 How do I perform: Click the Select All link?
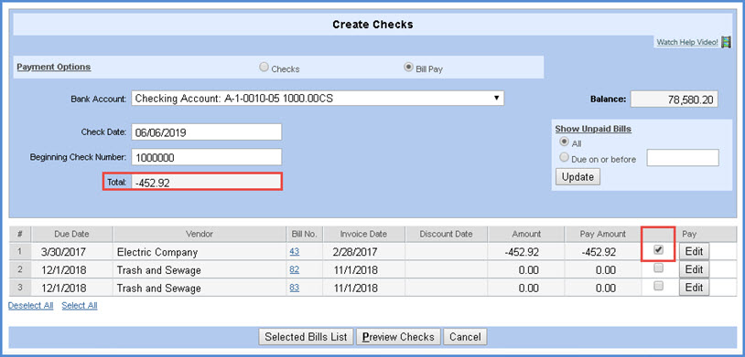coord(80,306)
